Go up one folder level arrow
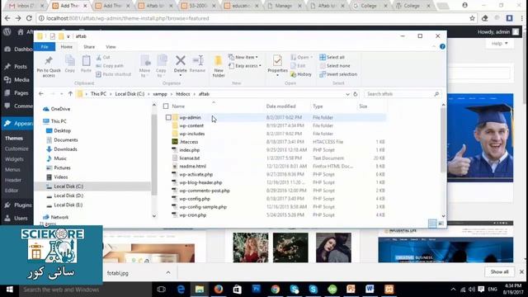 (x=70, y=94)
